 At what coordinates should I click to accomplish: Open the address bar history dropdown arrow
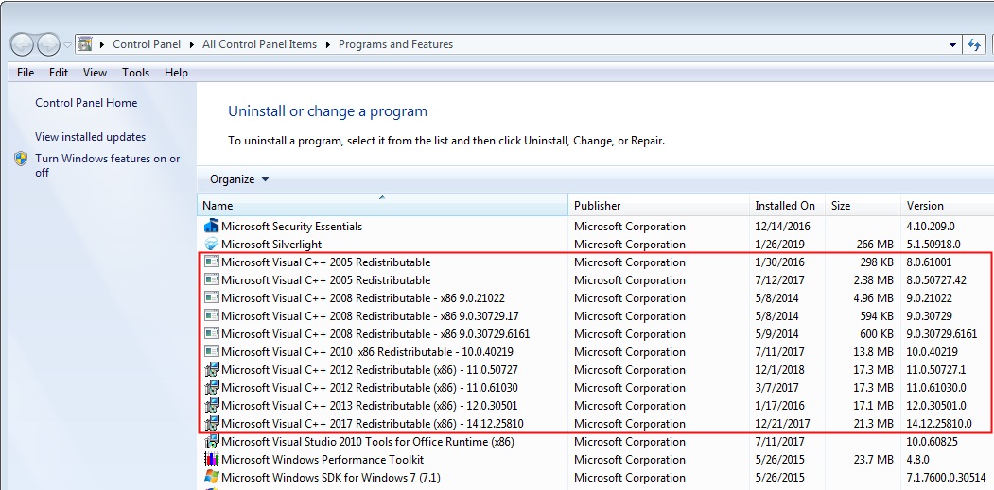click(x=952, y=45)
